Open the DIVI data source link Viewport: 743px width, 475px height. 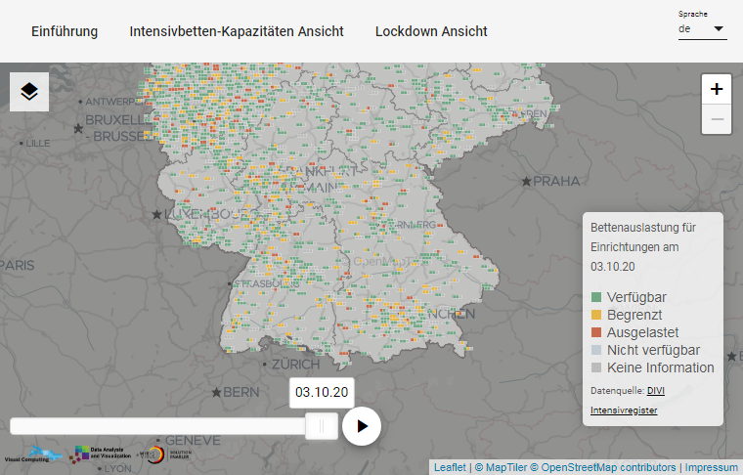[x=656, y=390]
